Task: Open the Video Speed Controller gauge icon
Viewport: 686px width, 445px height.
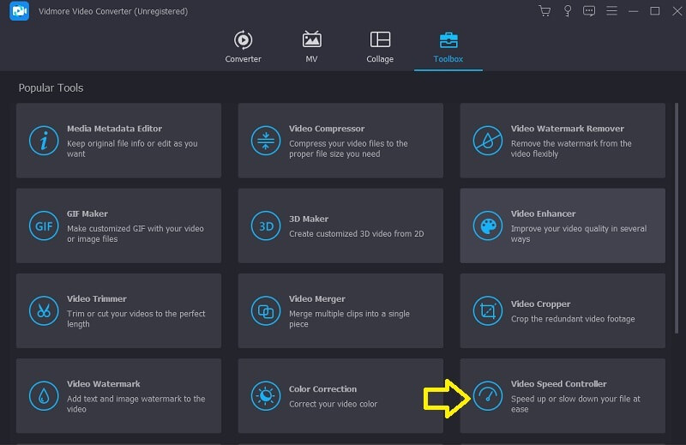Action: [x=488, y=395]
